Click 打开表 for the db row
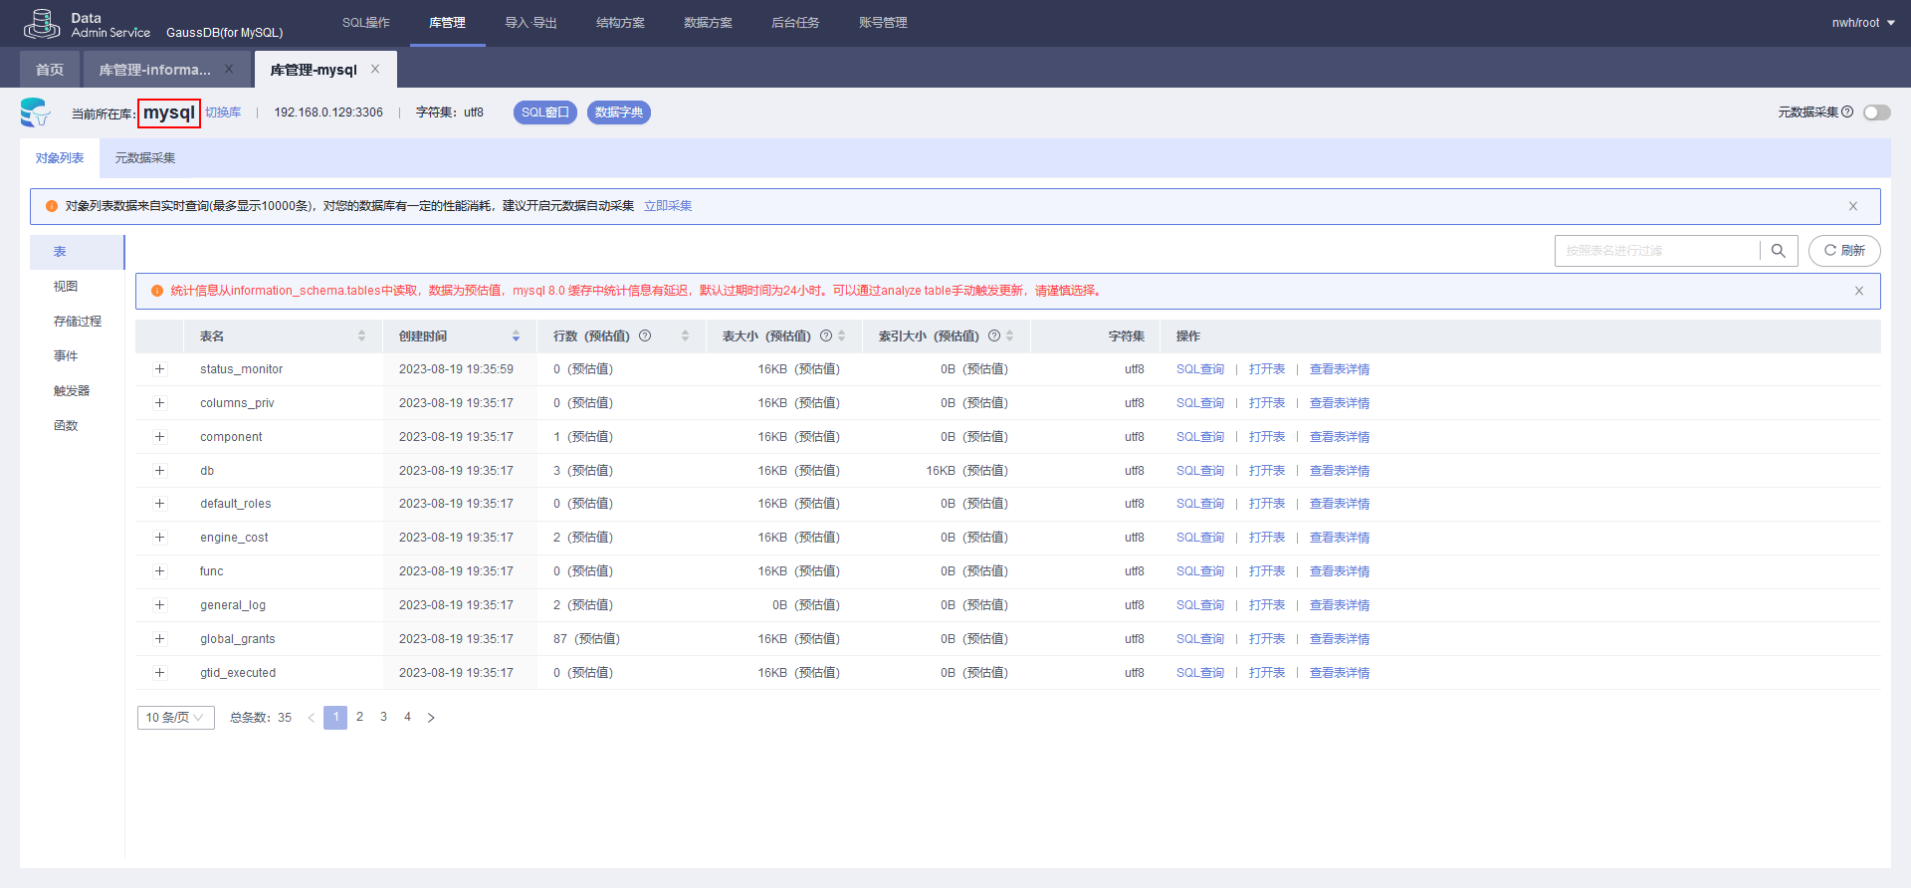The height and width of the screenshot is (888, 1911). pyautogui.click(x=1267, y=471)
